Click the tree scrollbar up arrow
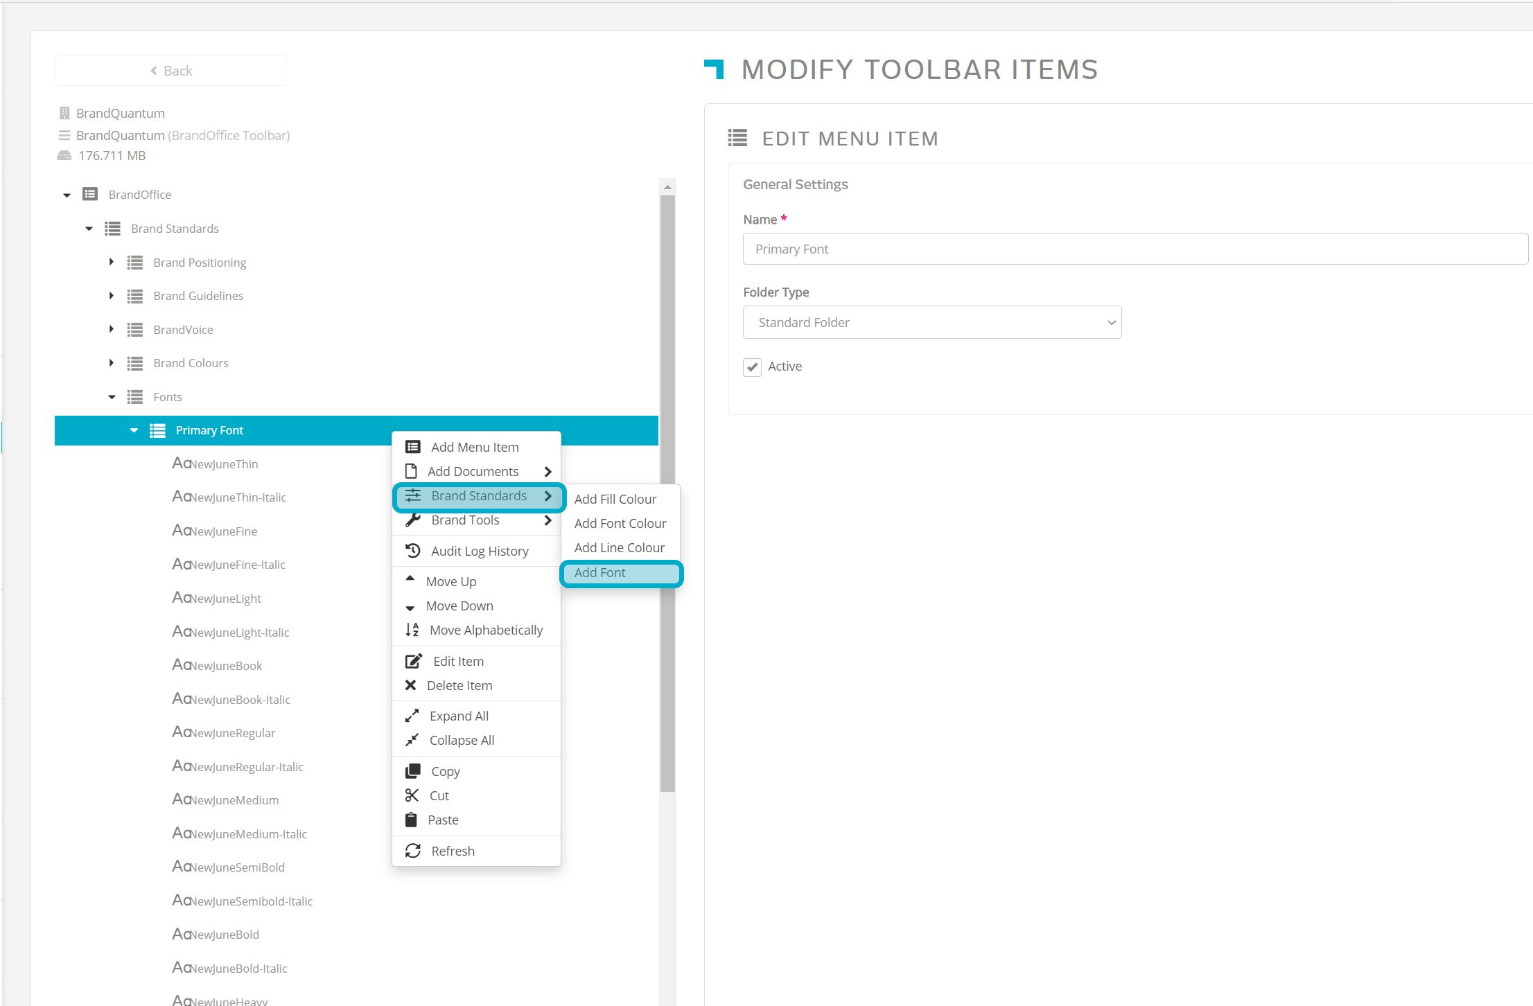 click(667, 187)
